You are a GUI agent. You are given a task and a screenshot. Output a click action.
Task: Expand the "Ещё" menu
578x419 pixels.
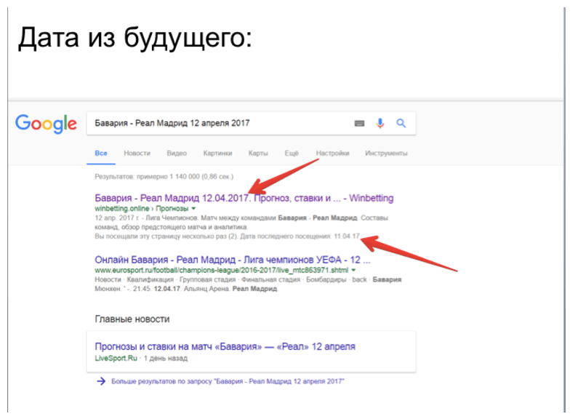pyautogui.click(x=292, y=153)
